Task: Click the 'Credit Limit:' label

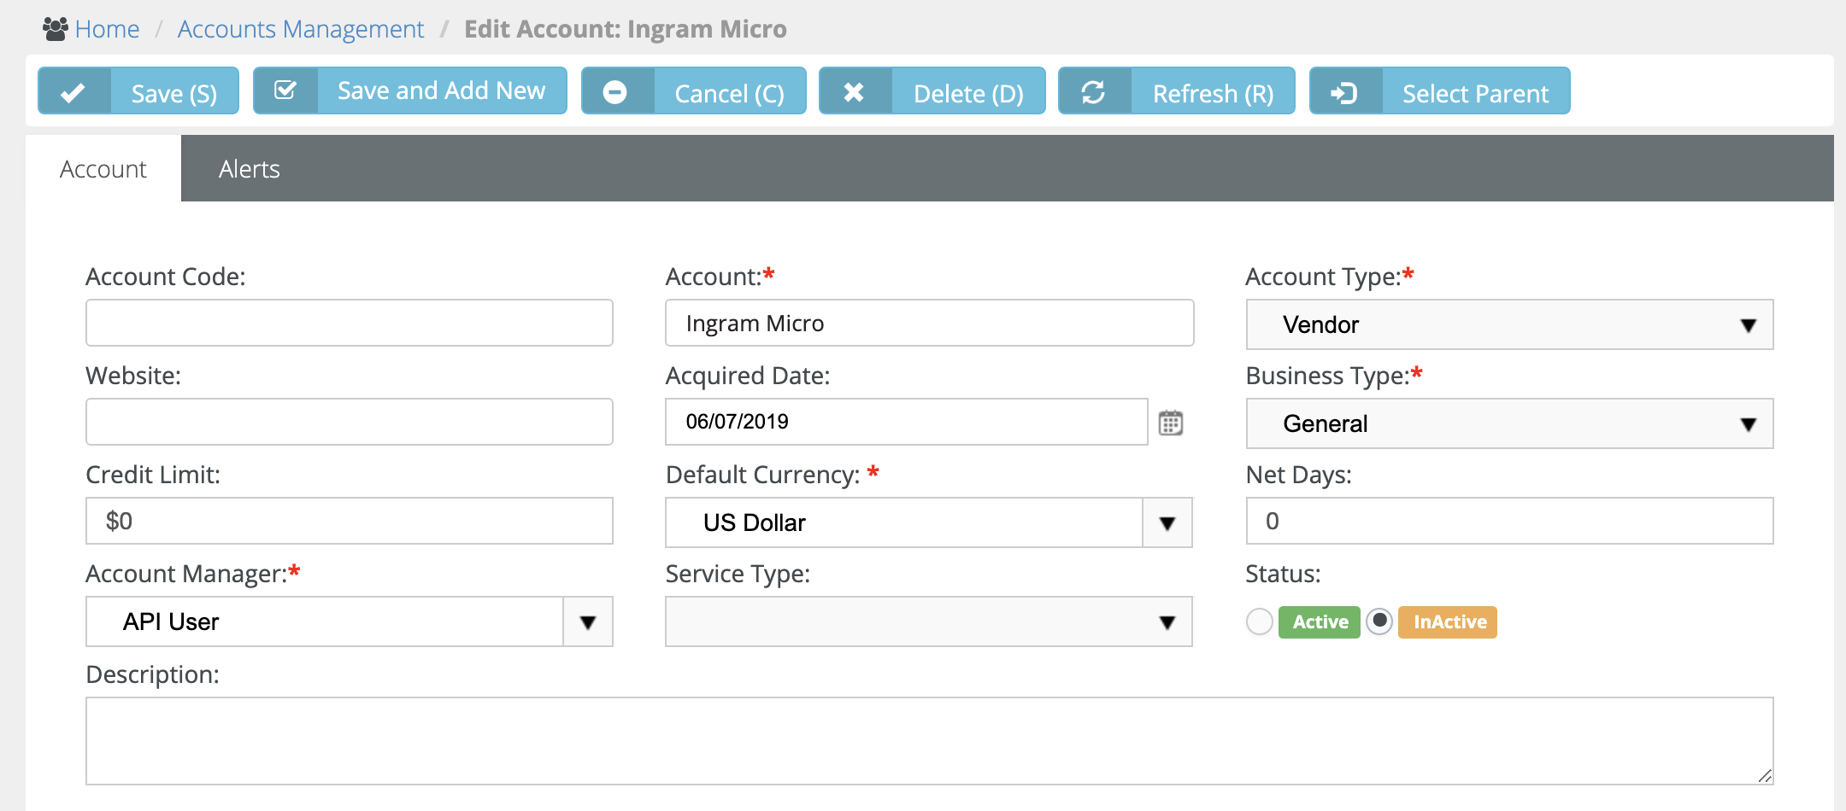Action: click(x=153, y=475)
